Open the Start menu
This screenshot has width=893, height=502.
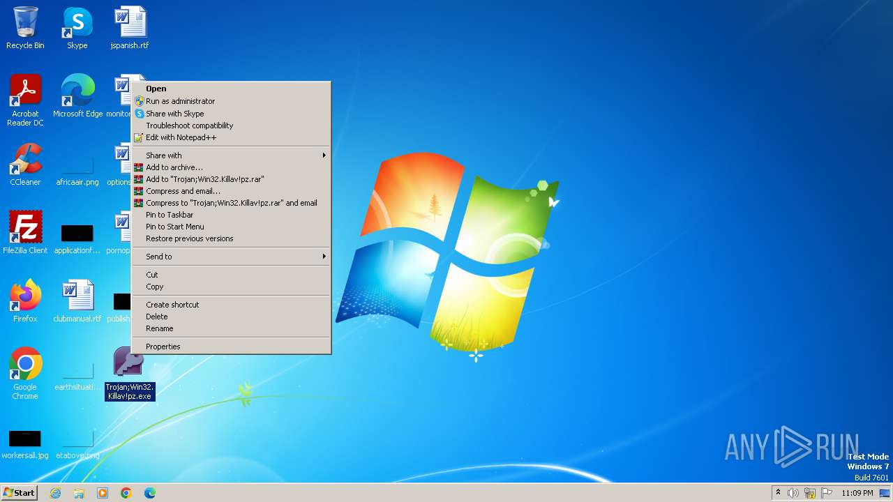[20, 493]
